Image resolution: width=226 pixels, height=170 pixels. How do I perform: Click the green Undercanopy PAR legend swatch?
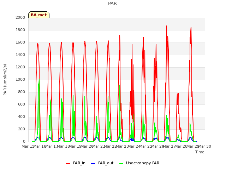[121, 164]
